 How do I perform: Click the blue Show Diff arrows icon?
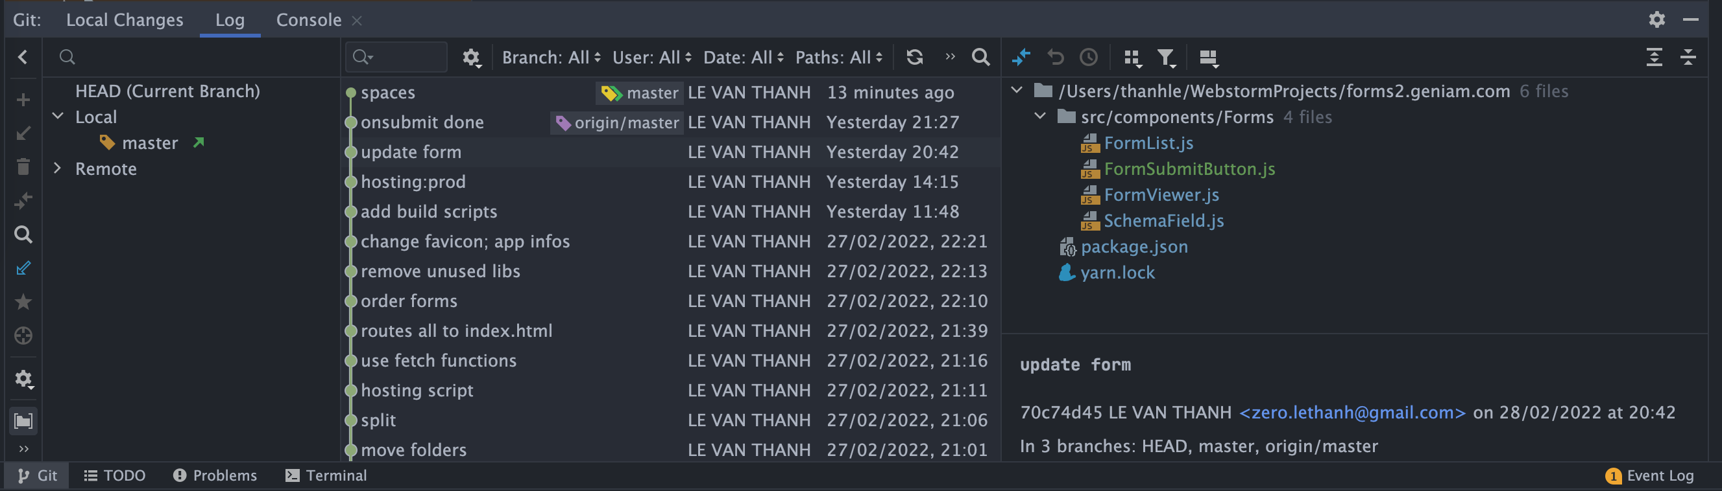pyautogui.click(x=1021, y=58)
